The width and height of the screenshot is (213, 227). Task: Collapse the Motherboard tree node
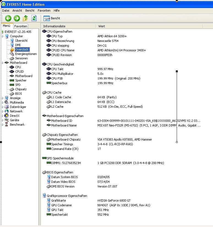2,63
